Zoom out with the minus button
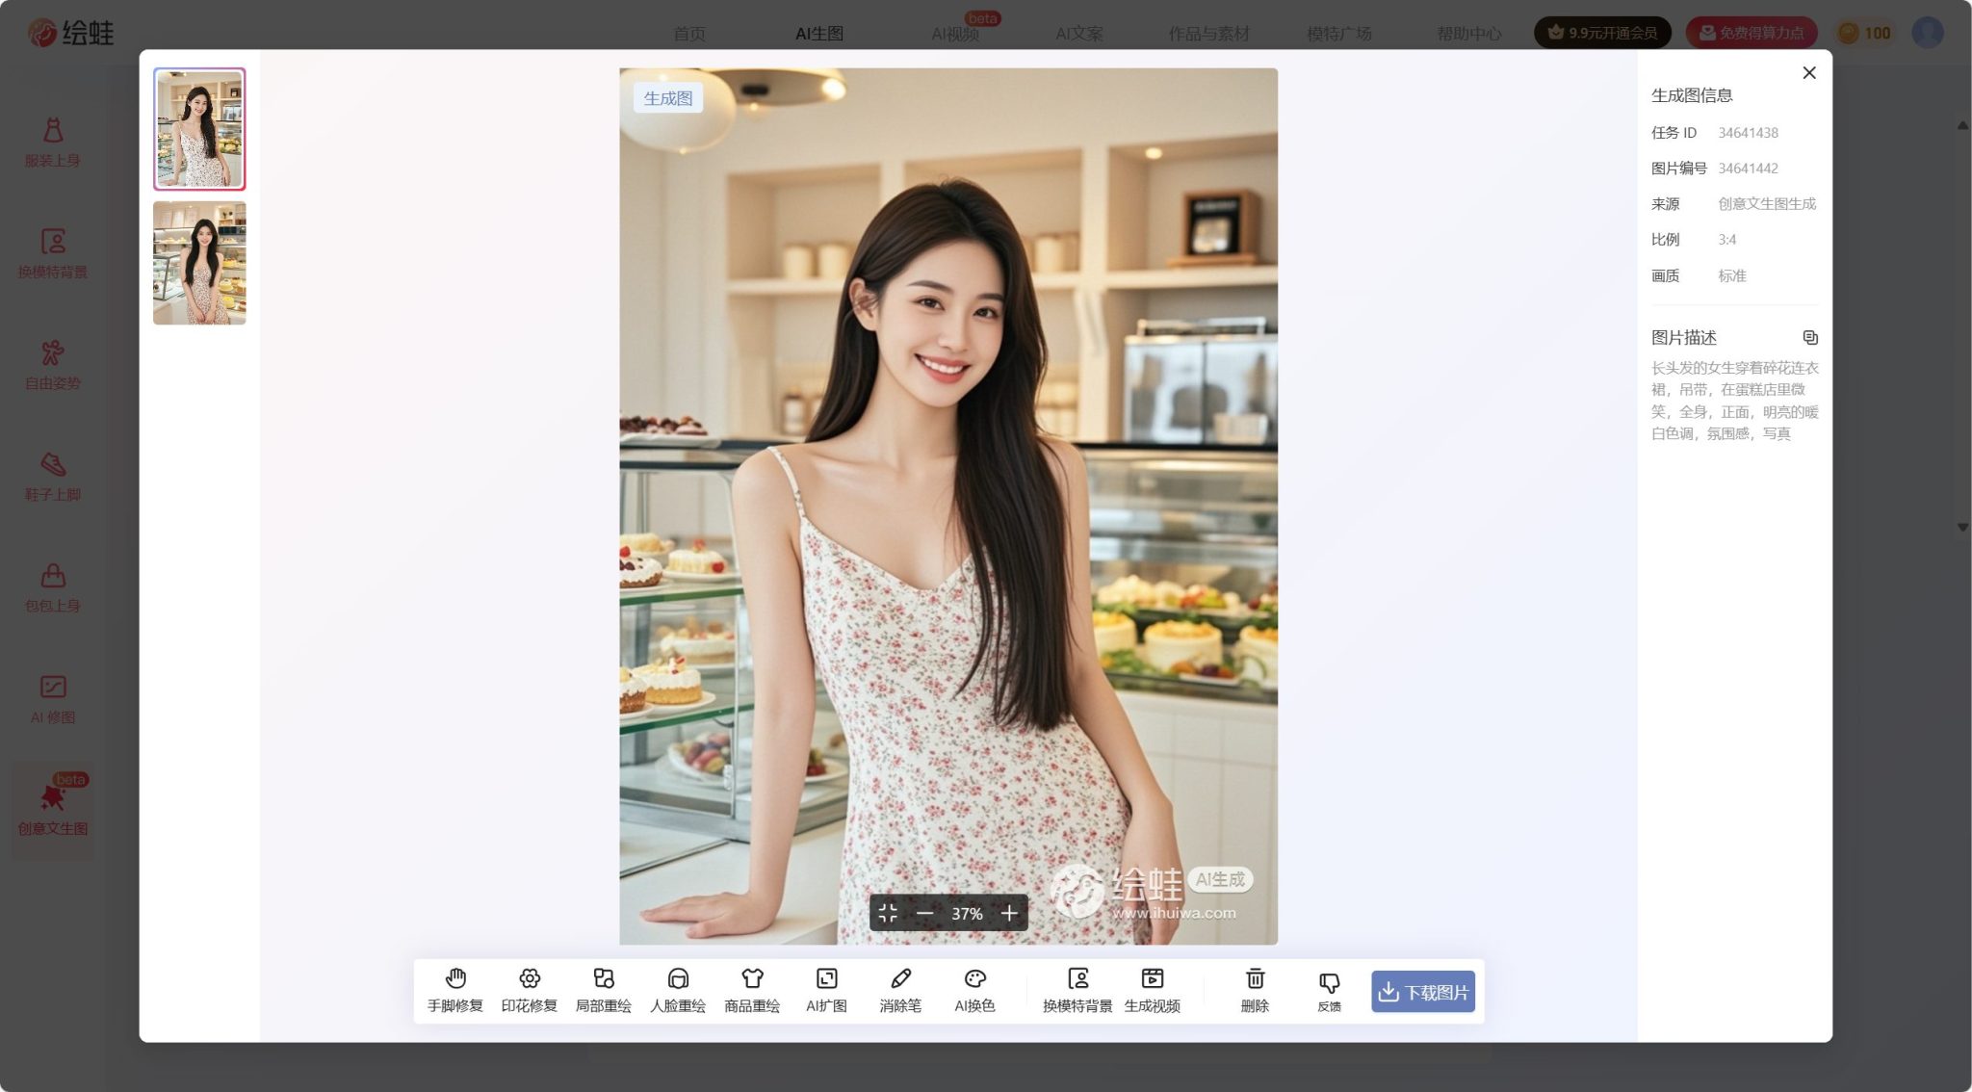This screenshot has width=1972, height=1092. 925,913
